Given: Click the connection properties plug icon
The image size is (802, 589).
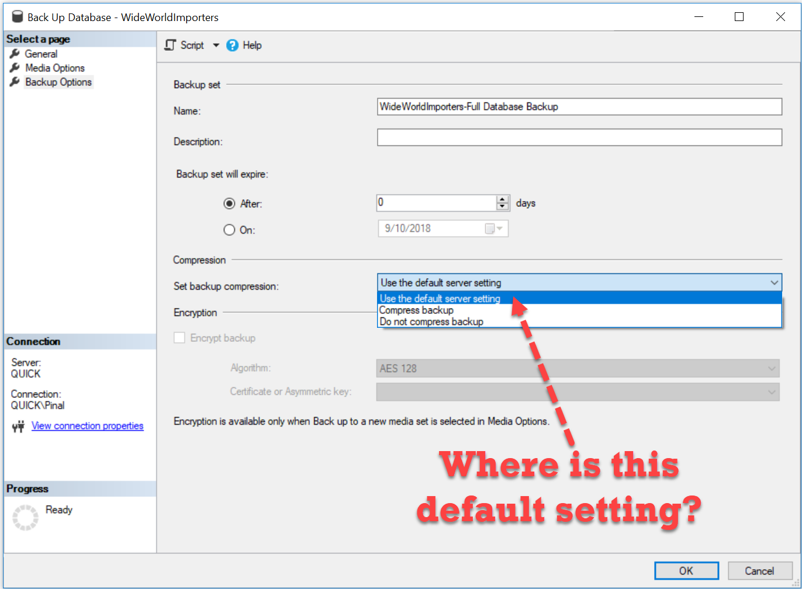Looking at the screenshot, I should click(x=18, y=427).
